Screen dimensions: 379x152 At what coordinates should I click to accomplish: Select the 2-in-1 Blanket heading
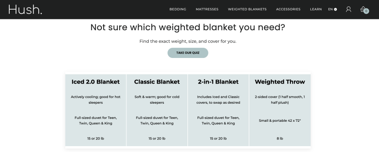218,82
